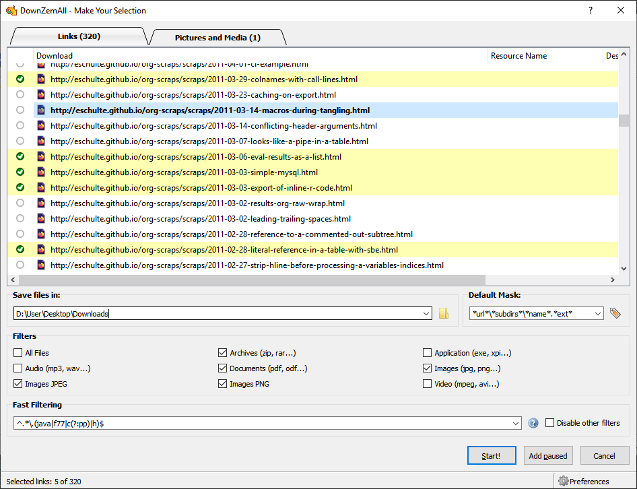Switch to the Pictures and Media (1) tab
This screenshot has height=489, width=637.
click(217, 38)
